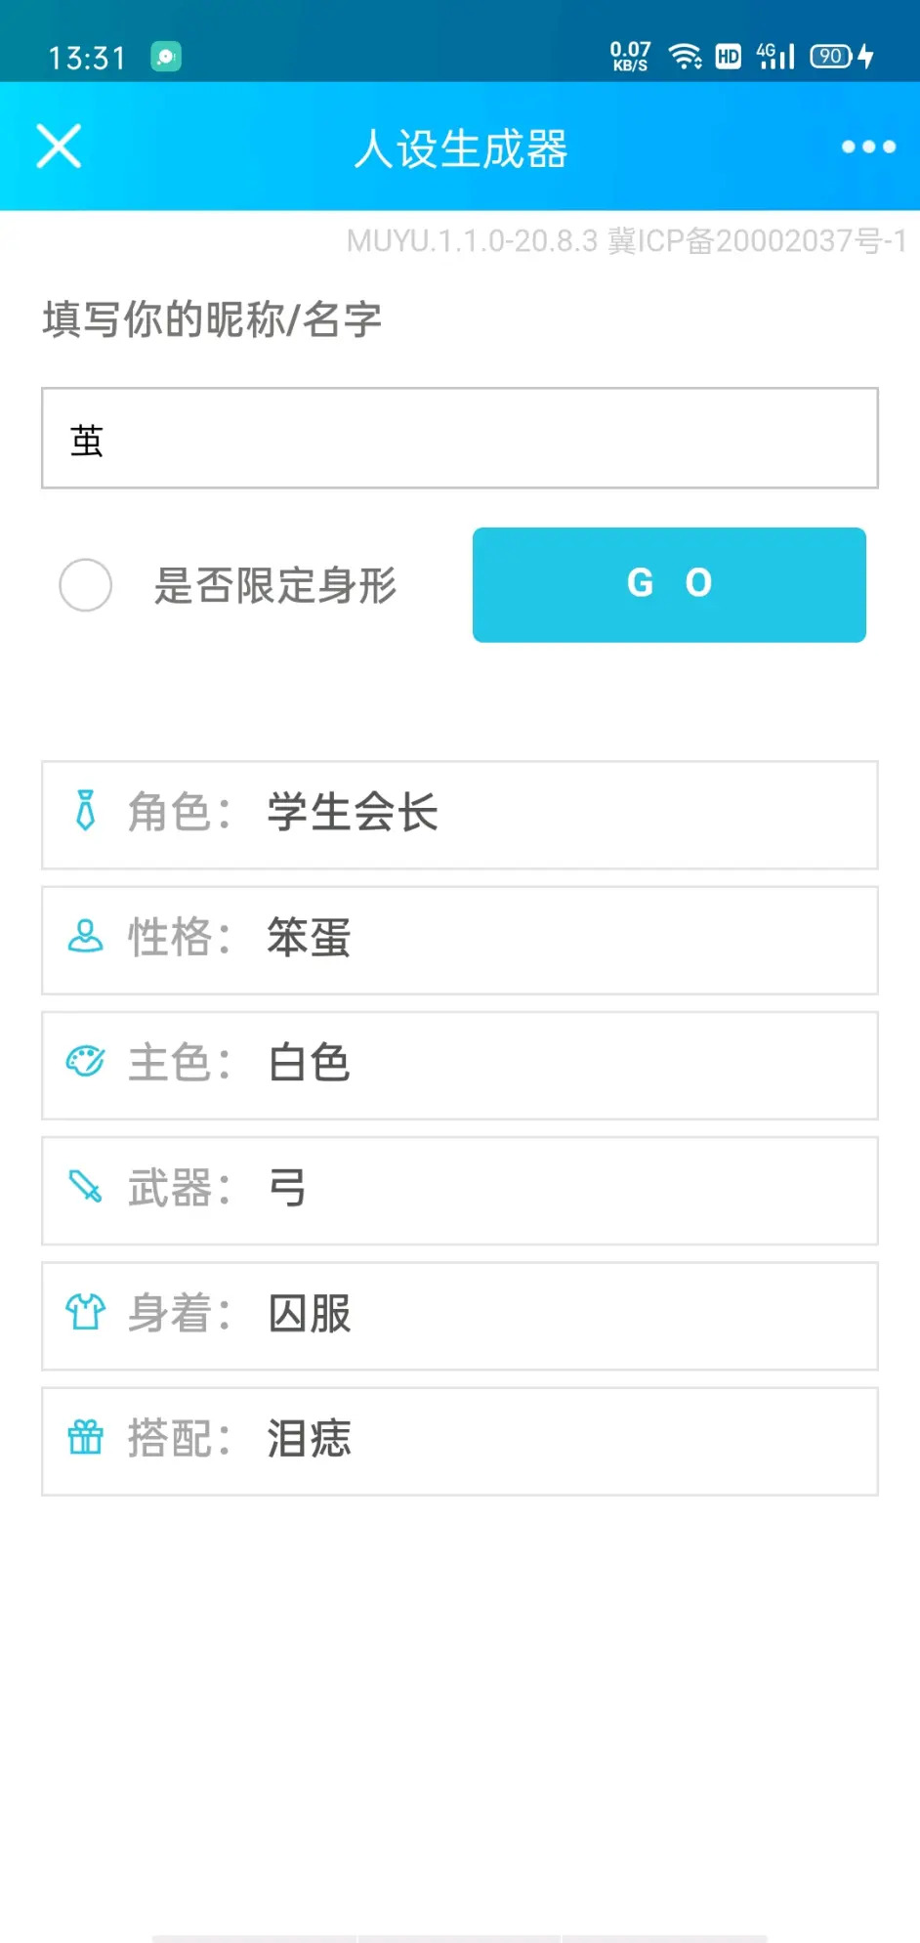Viewport: 920px width, 1943px height.
Task: Tap the 武器 弓 result value
Action: click(287, 1188)
